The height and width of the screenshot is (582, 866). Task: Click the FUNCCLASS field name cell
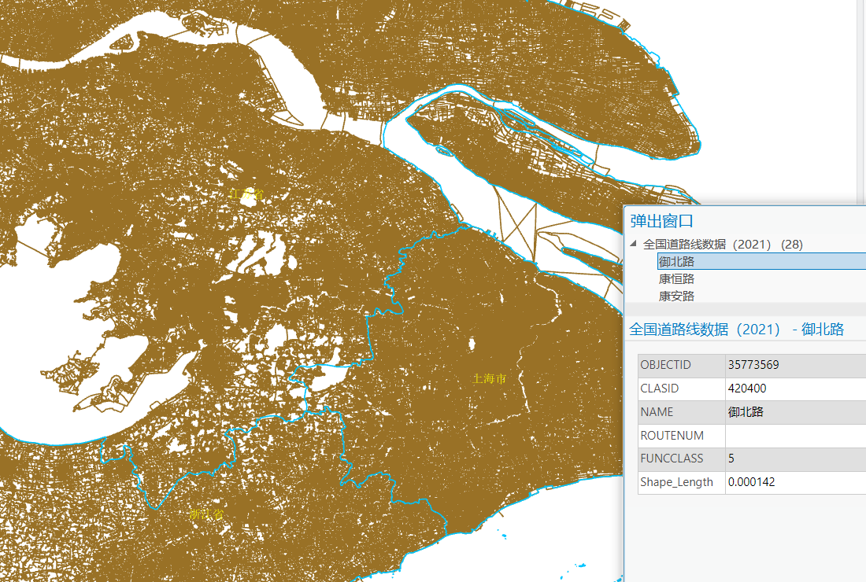click(682, 459)
